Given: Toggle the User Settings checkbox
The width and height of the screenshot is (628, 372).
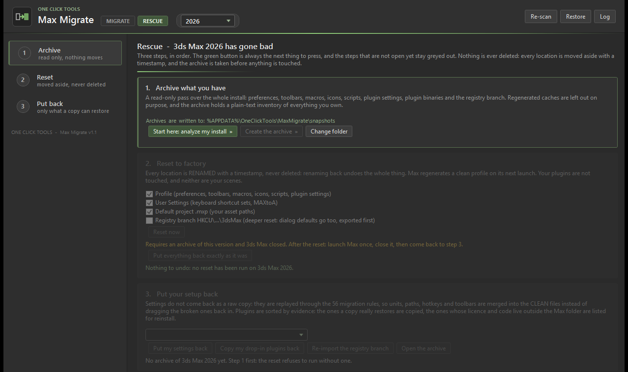Looking at the screenshot, I should tap(149, 203).
